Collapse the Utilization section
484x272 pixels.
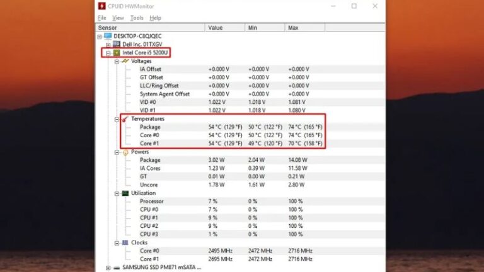(117, 194)
